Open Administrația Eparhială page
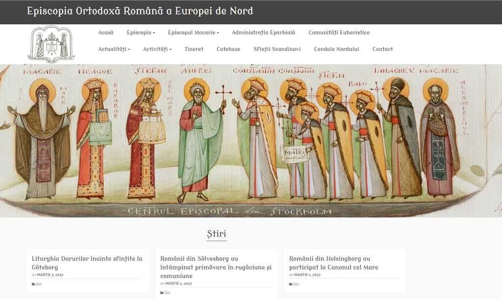The image size is (502, 299). pyautogui.click(x=263, y=32)
